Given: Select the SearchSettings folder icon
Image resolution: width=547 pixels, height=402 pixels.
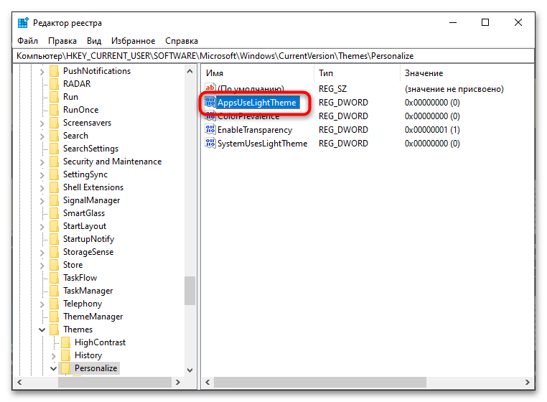Looking at the screenshot, I should (54, 149).
